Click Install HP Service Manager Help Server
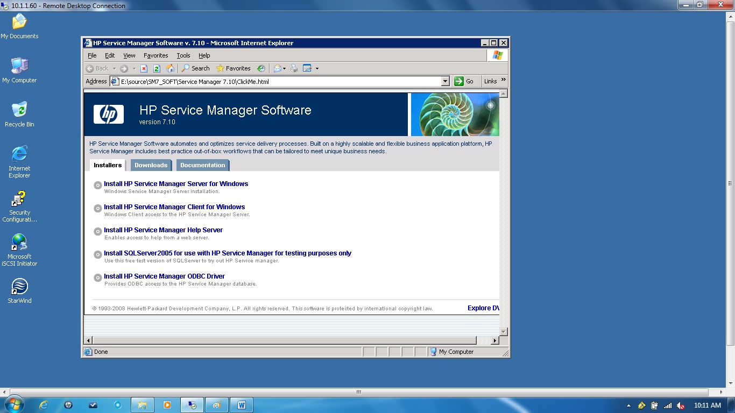This screenshot has height=413, width=735. click(163, 230)
